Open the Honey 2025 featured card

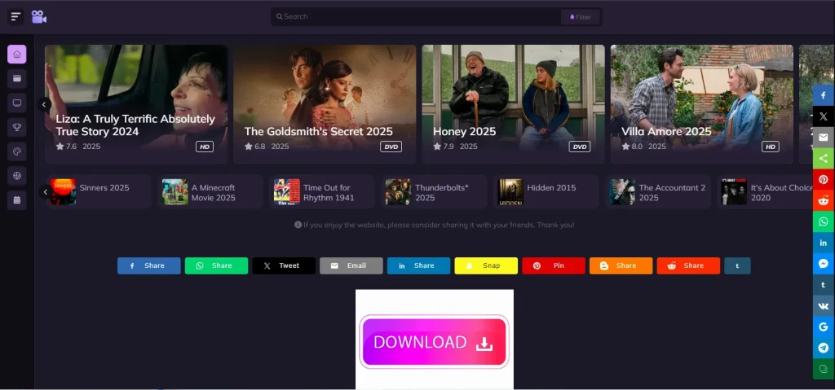coord(514,103)
